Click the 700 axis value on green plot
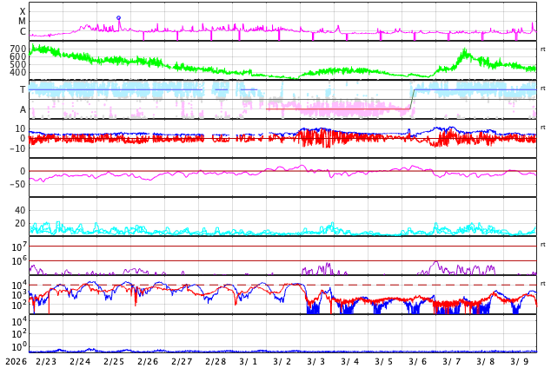This screenshot has width=551, height=368. pyautogui.click(x=17, y=49)
